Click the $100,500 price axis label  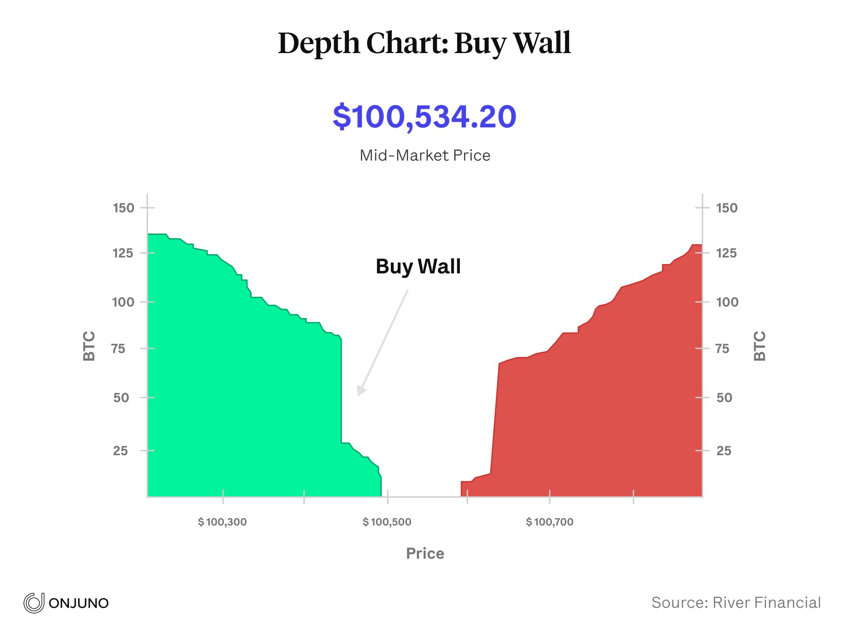point(387,522)
